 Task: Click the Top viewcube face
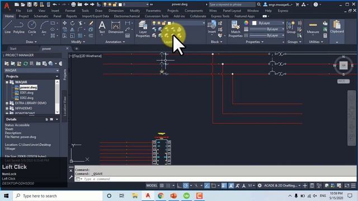click(343, 66)
